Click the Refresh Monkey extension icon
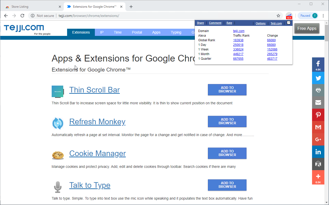This screenshot has width=329, height=205. [x=58, y=123]
